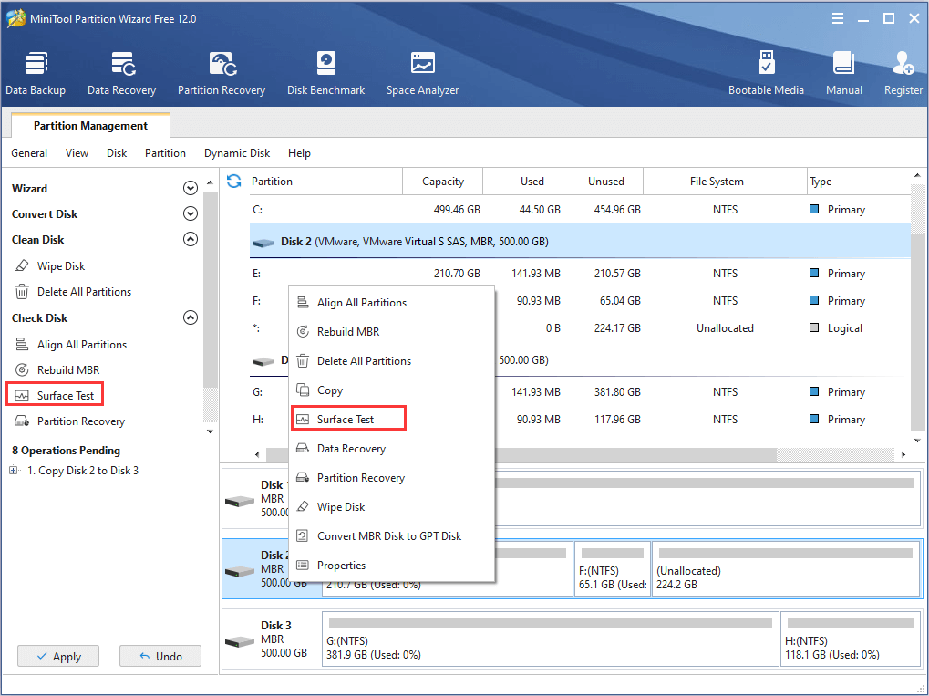Image resolution: width=929 pixels, height=696 pixels.
Task: Select Rebuild MBR in the sidebar
Action: 57,370
